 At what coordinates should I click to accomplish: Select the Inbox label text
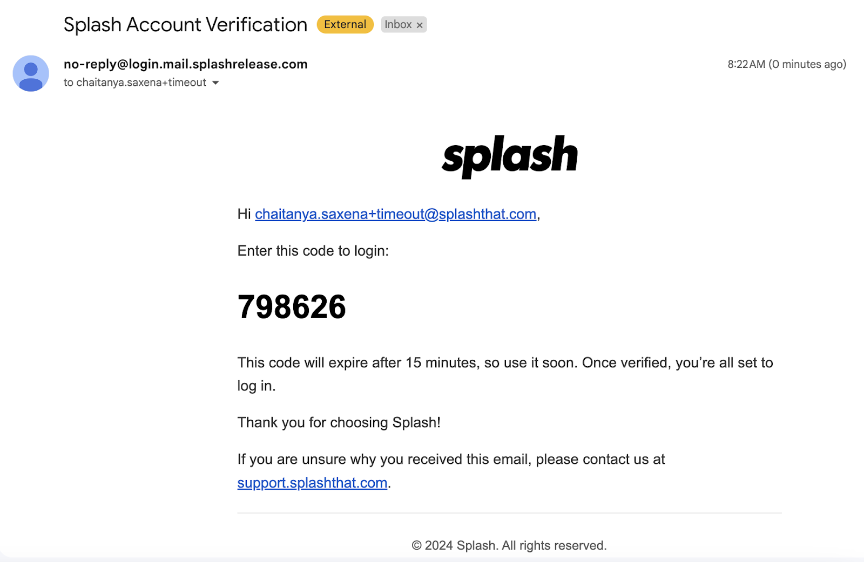398,24
